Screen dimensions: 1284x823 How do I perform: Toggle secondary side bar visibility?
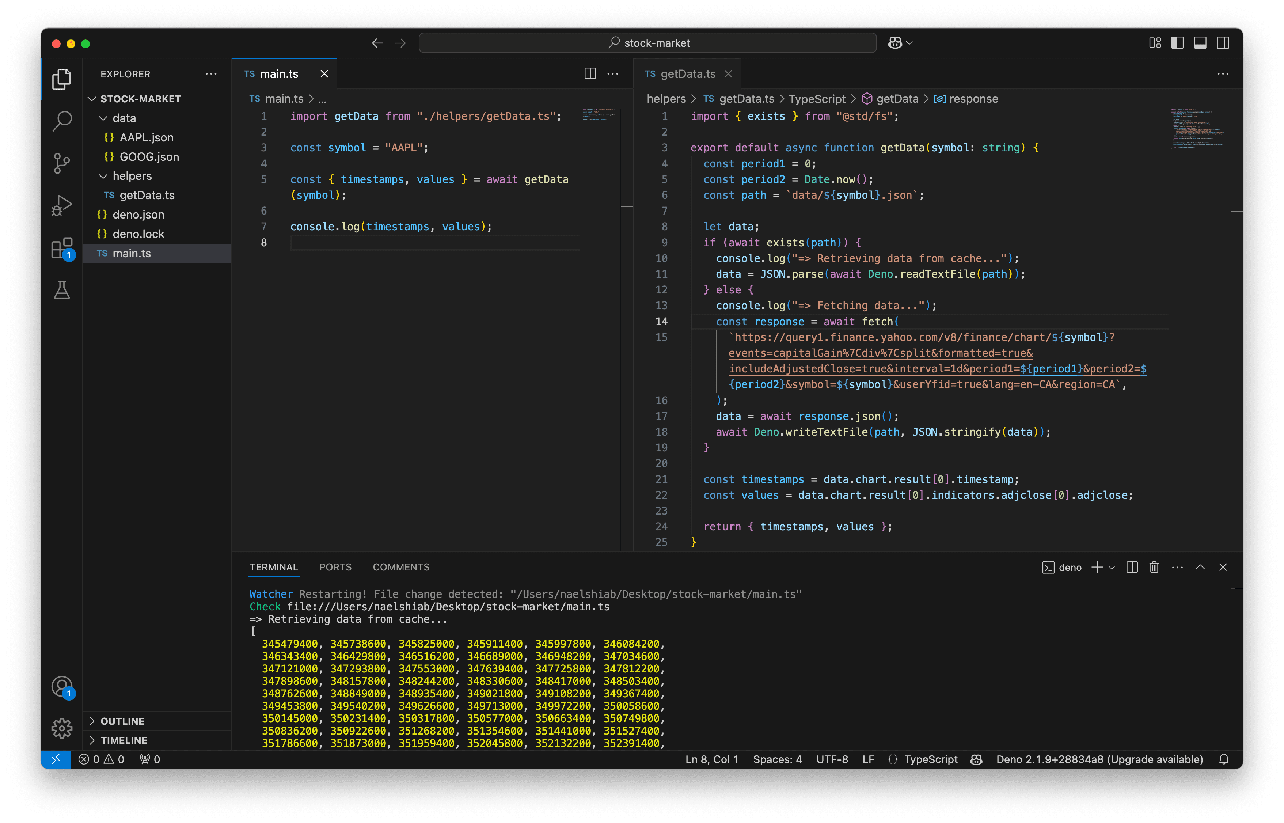(x=1223, y=43)
